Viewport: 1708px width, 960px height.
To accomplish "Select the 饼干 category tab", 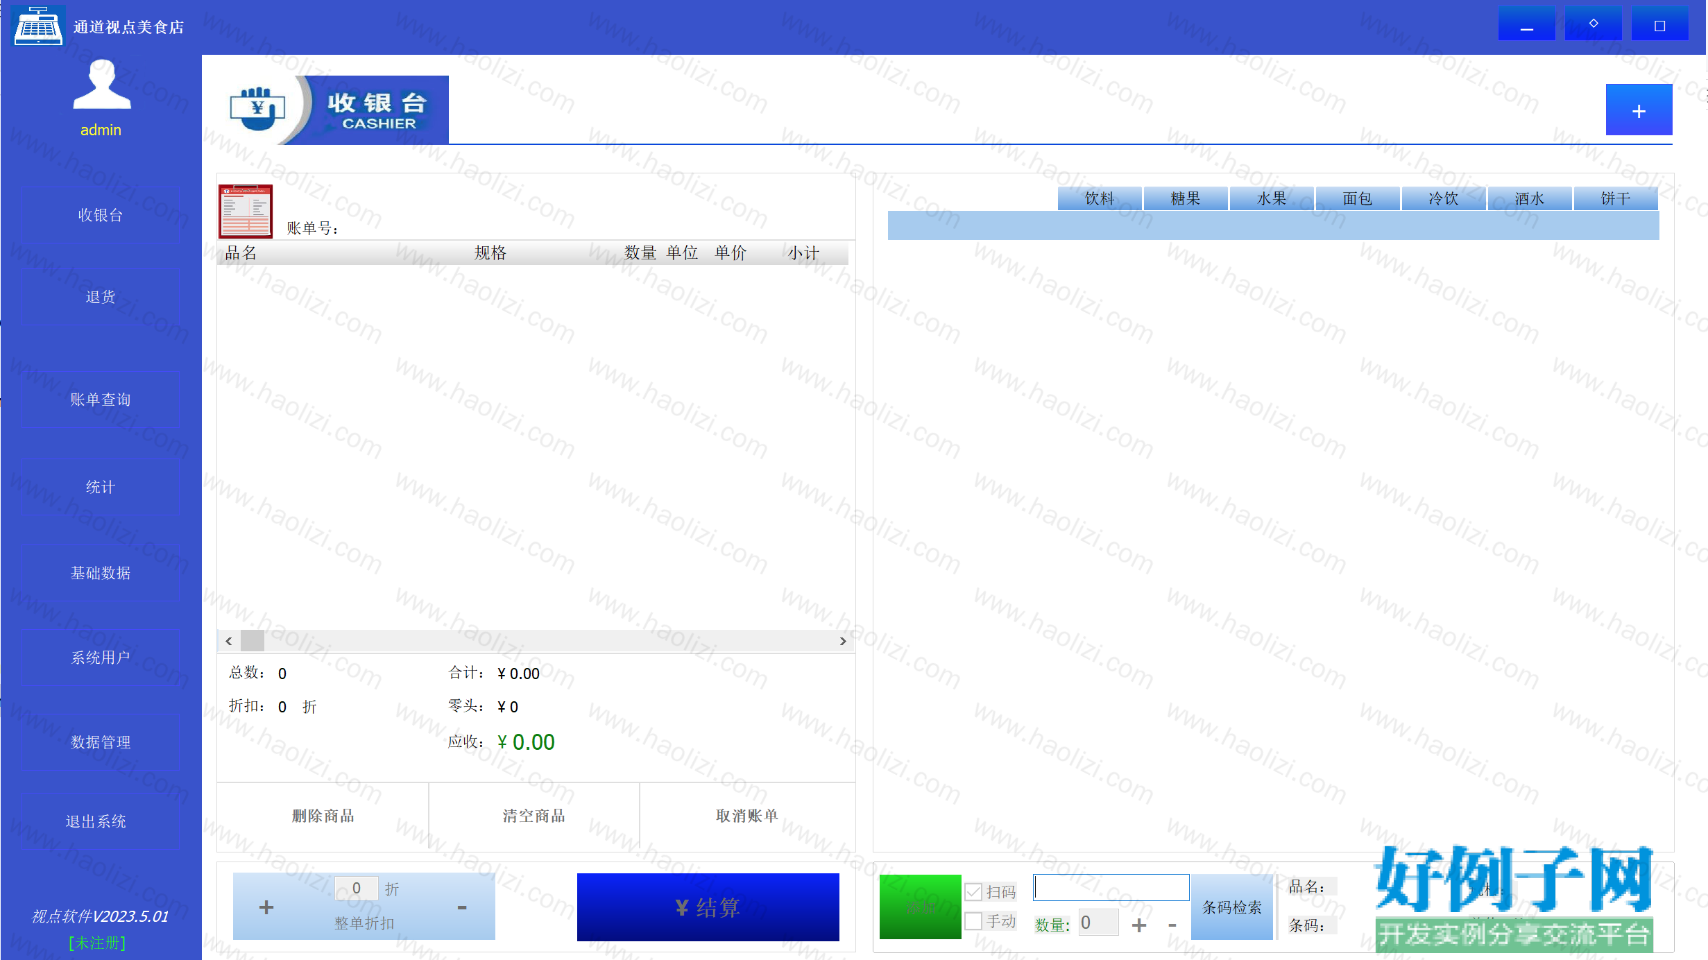I will 1616,198.
